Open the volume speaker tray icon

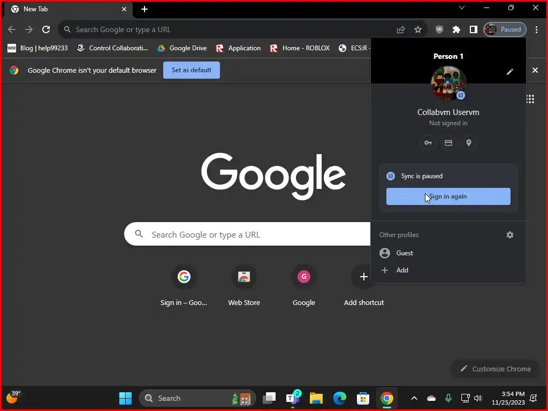click(x=478, y=398)
